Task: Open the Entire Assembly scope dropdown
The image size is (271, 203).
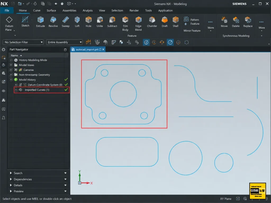Action: pos(64,42)
